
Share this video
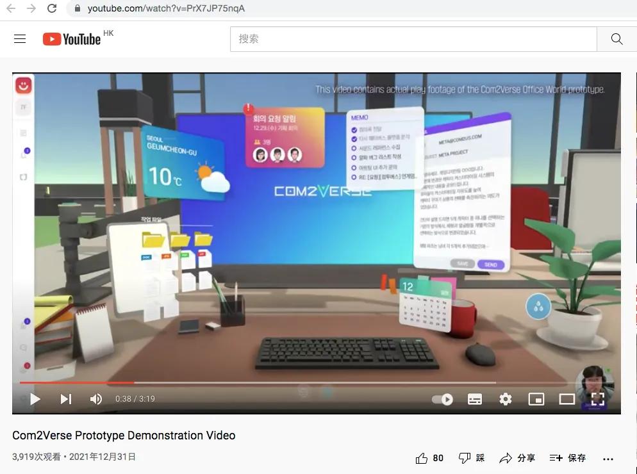pyautogui.click(x=517, y=458)
